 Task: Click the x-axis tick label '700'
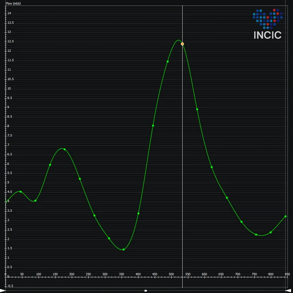click(238, 274)
